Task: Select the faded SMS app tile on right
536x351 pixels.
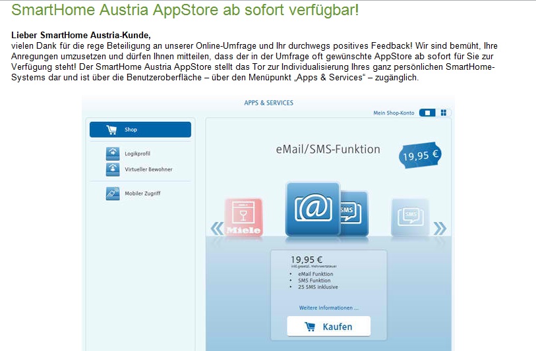Action: coord(410,217)
